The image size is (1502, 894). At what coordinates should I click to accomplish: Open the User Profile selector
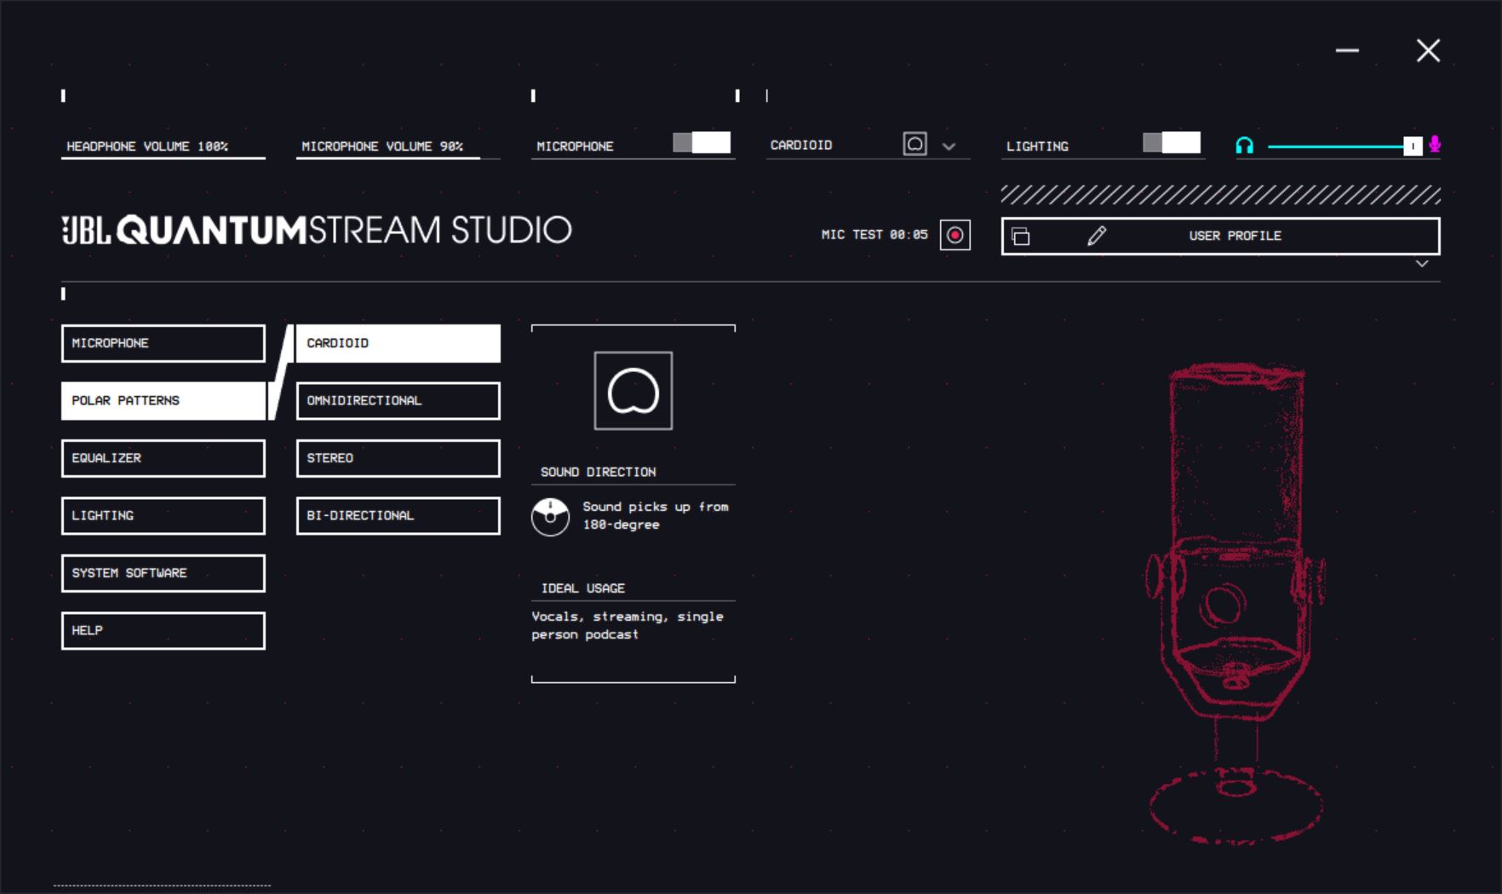point(1221,236)
